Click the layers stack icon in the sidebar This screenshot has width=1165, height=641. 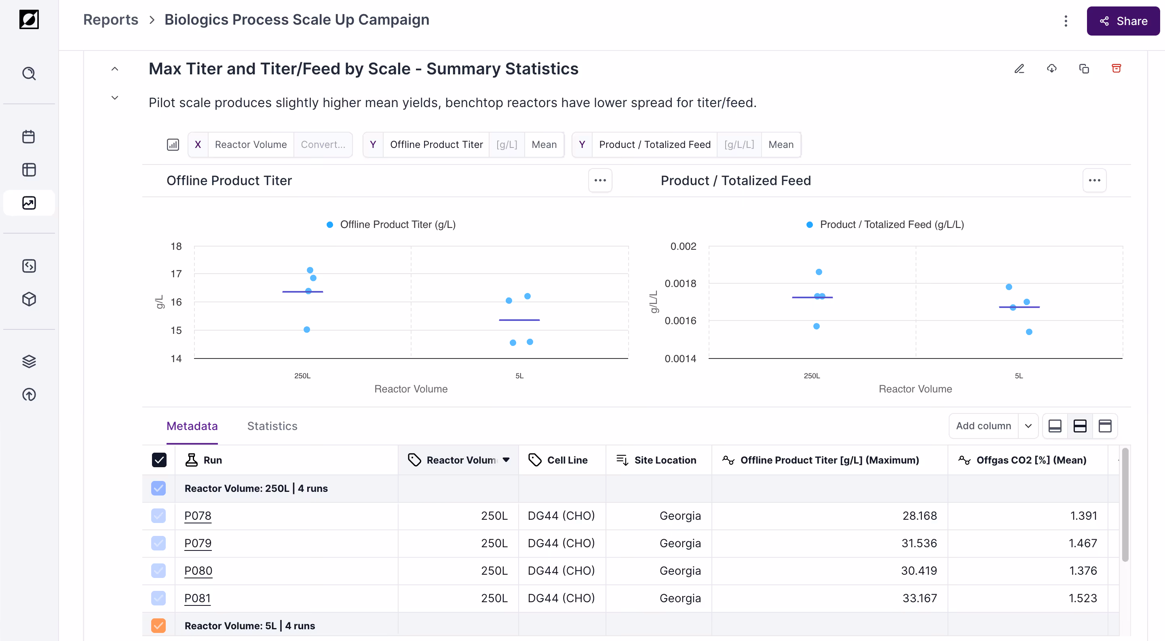pyautogui.click(x=29, y=361)
